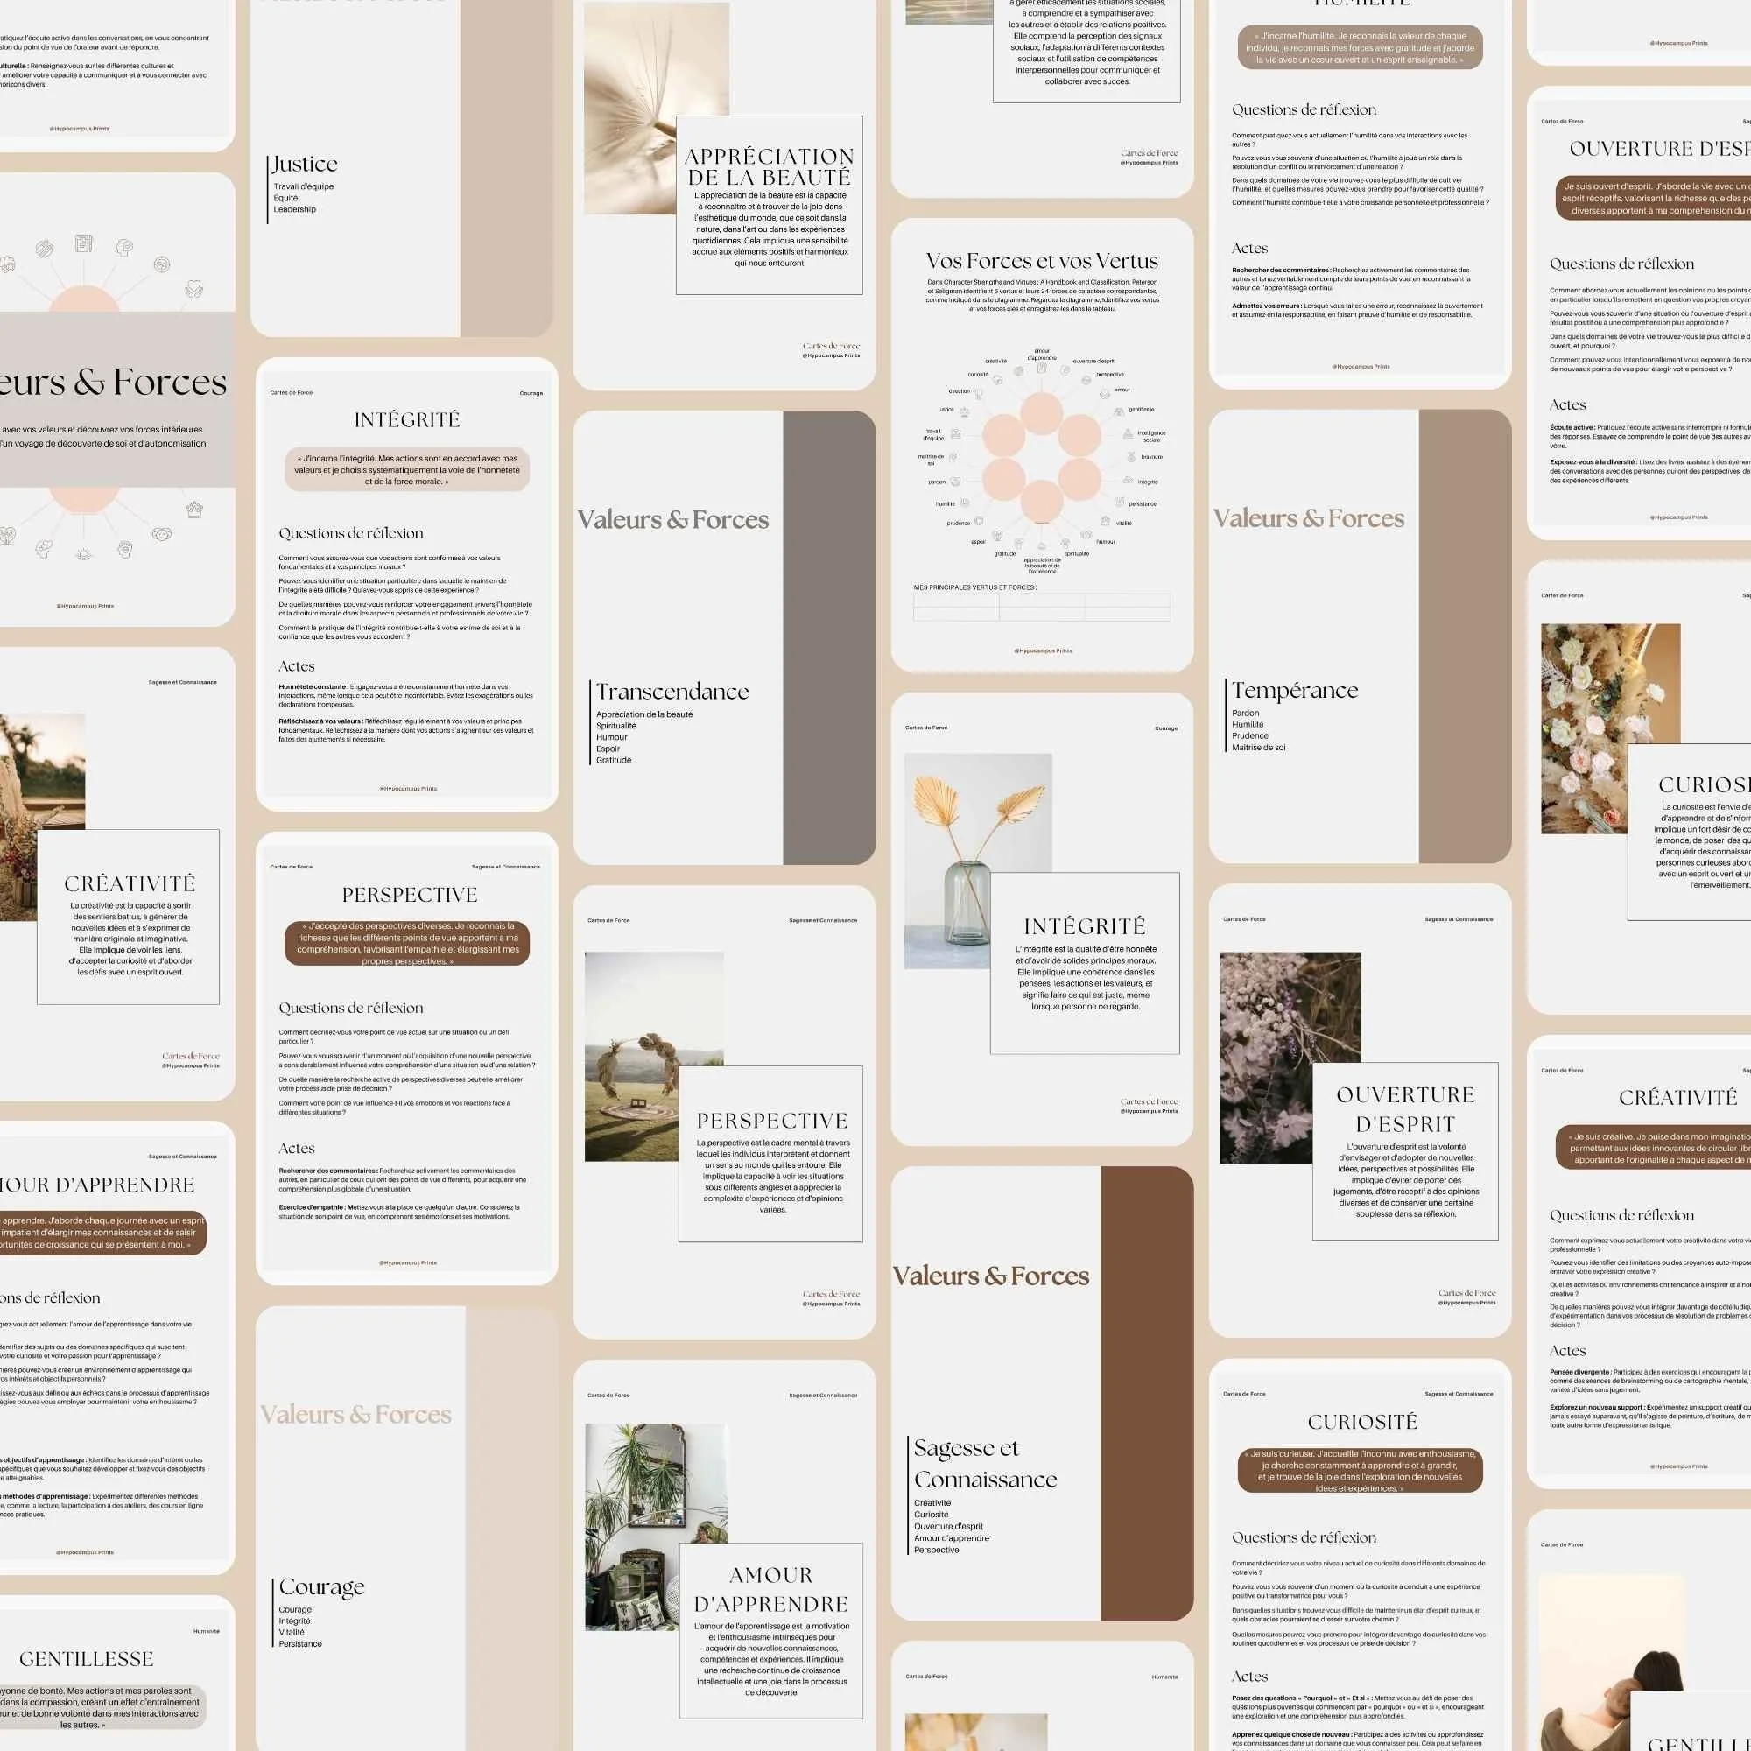This screenshot has width=1751, height=1751.
Task: Click the amour d'apprendre icon atop the diagram
Action: pos(1041,368)
